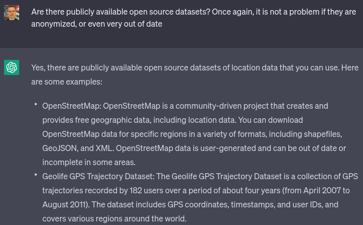Image resolution: width=363 pixels, height=225 pixels.
Task: Click the first bullet point marker before OpenStreetMap
Action: (x=36, y=104)
